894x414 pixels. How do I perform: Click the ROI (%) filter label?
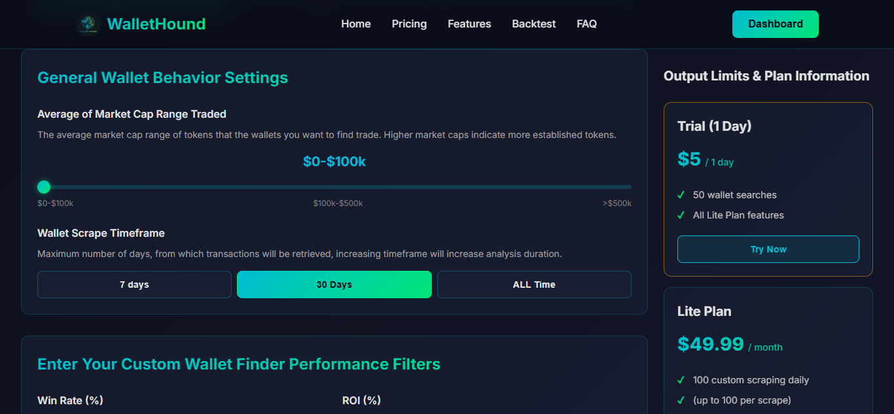(x=361, y=400)
